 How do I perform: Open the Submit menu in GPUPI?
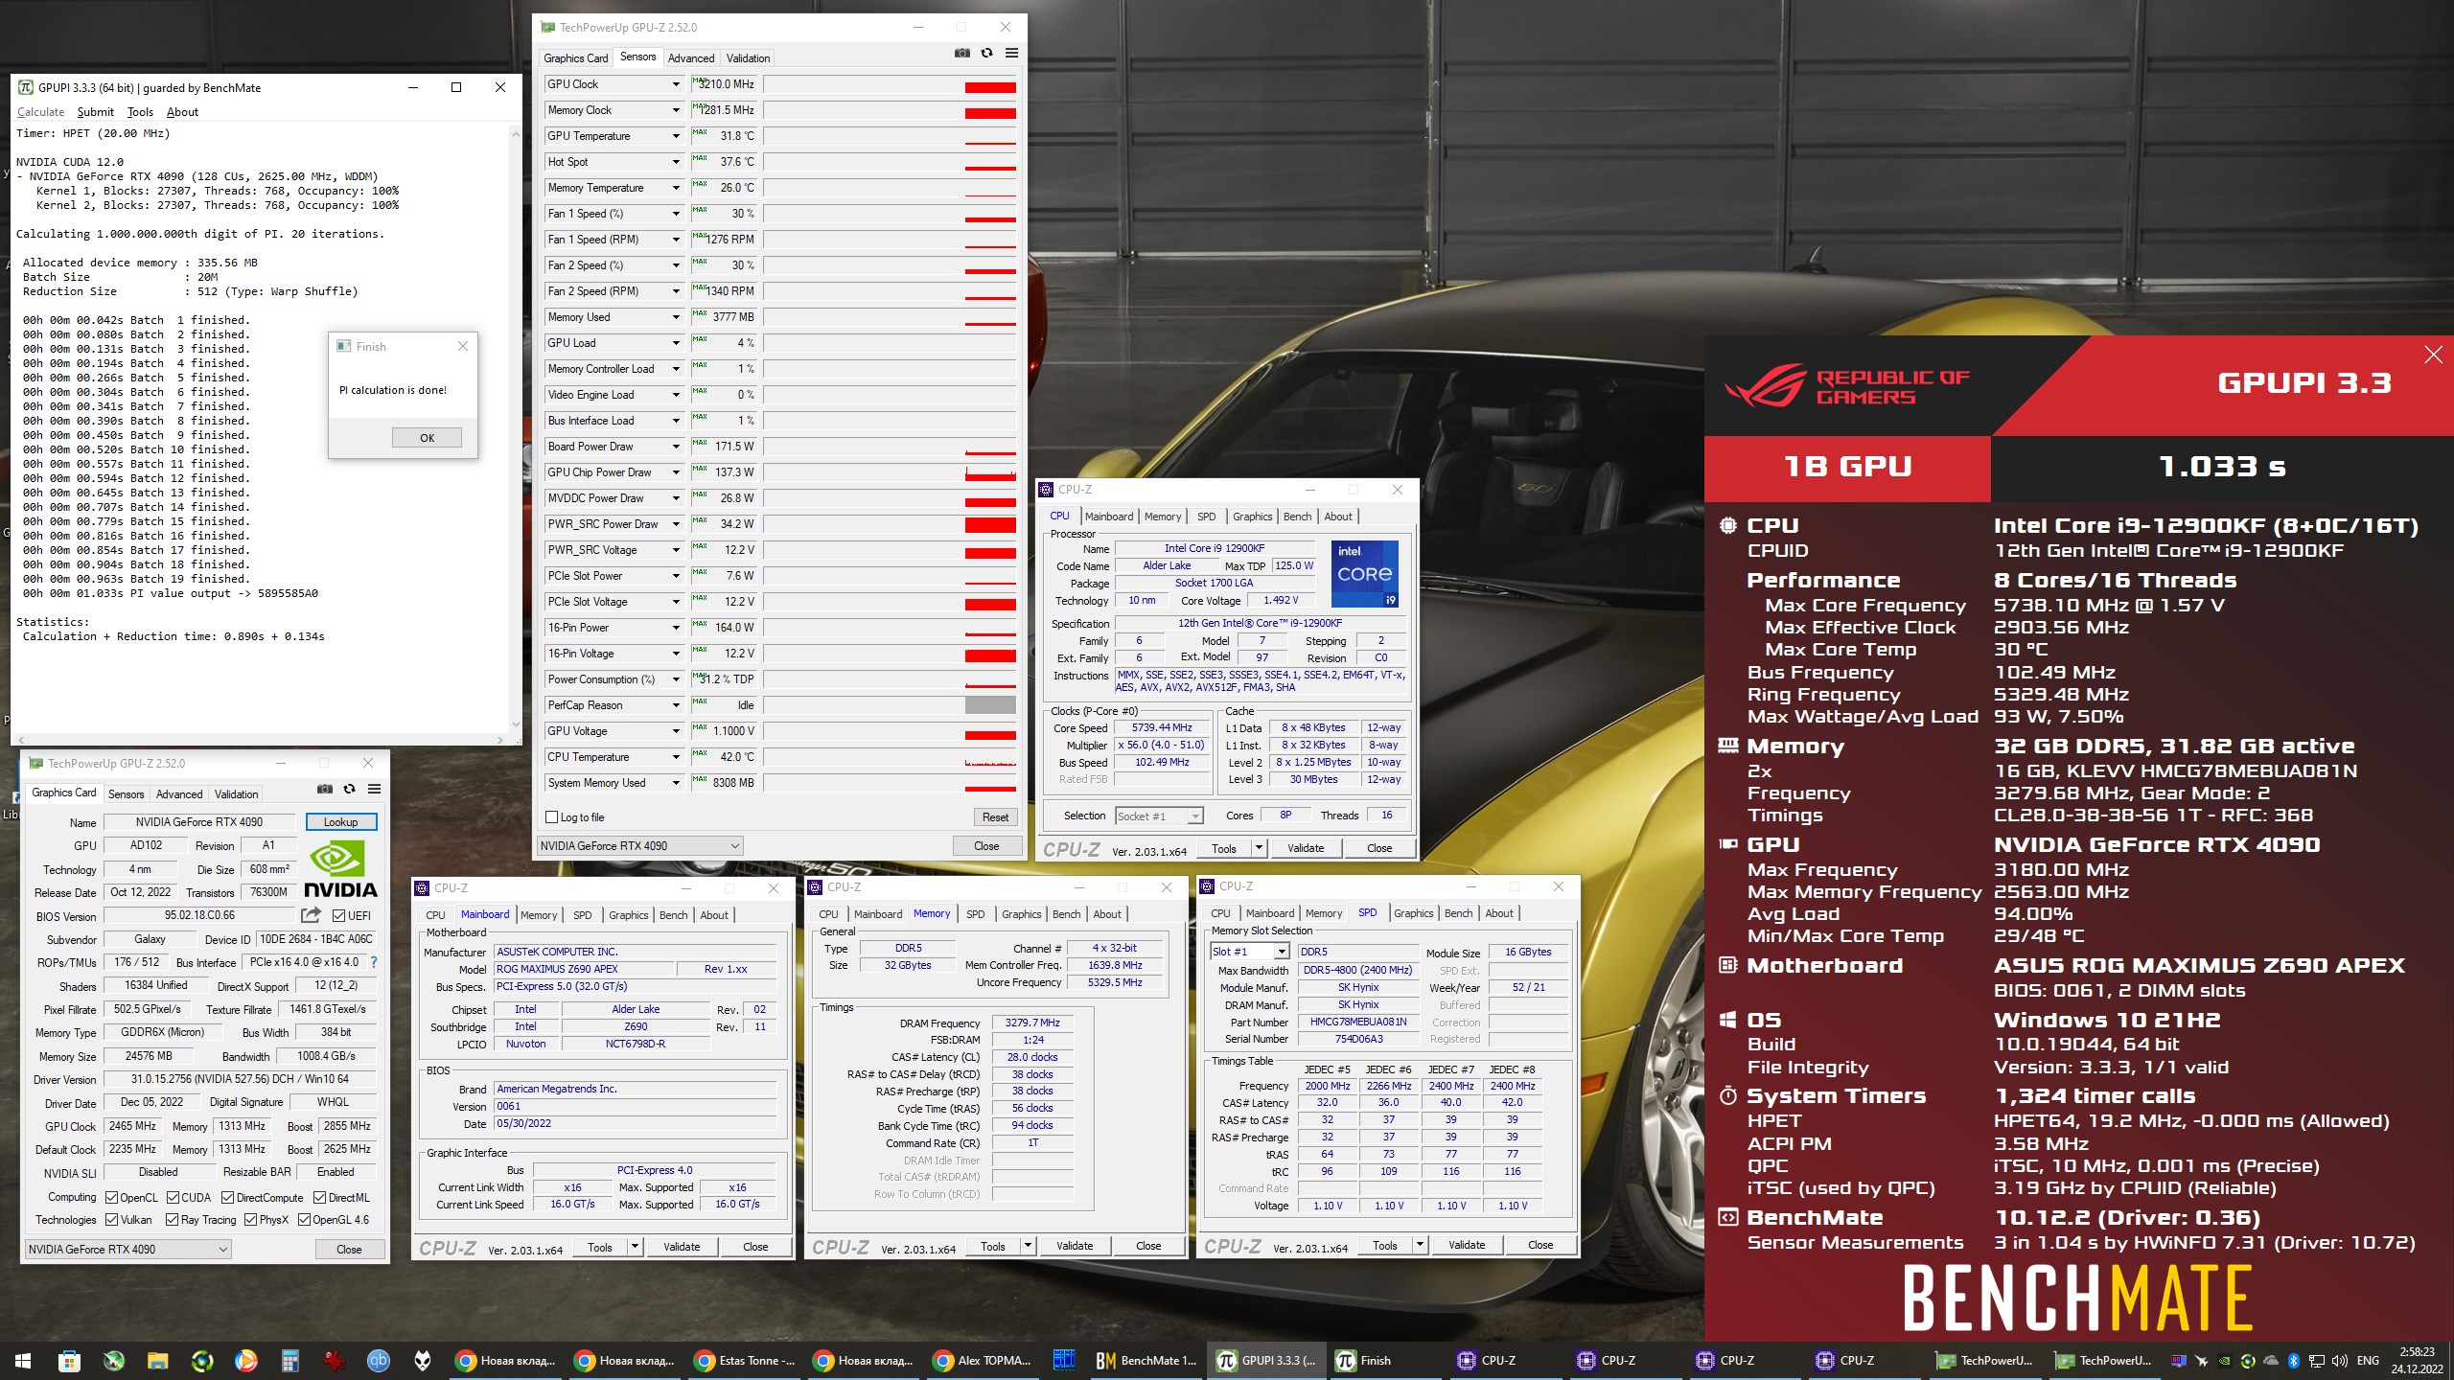tap(95, 112)
